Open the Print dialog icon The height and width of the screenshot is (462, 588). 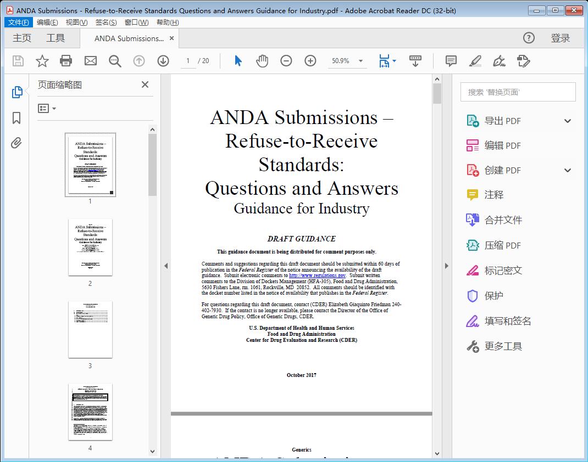point(66,61)
